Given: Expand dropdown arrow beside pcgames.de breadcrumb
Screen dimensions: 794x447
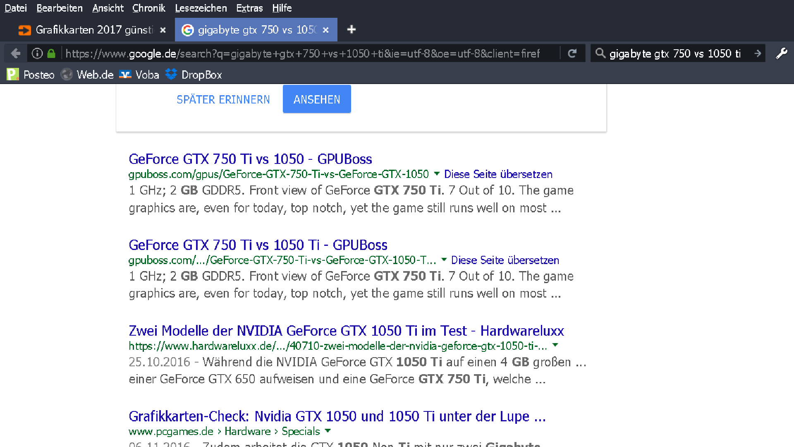Looking at the screenshot, I should click(x=328, y=431).
